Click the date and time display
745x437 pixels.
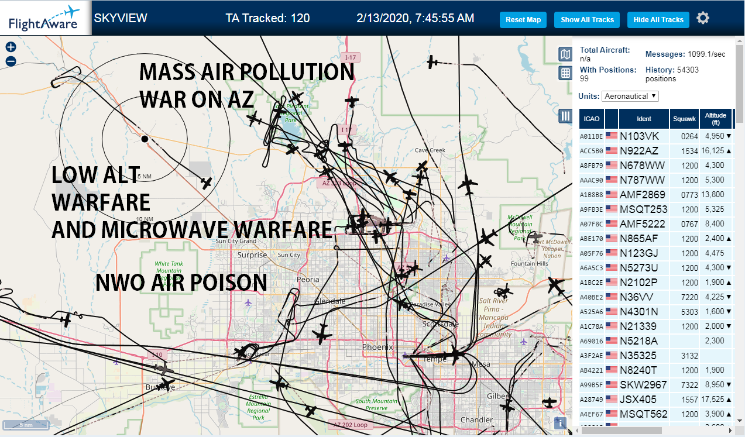416,18
